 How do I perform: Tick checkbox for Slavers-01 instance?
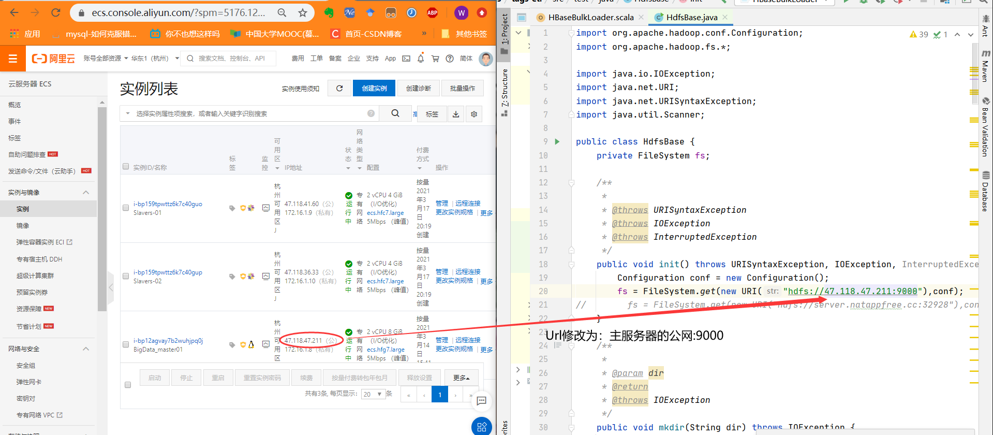pyautogui.click(x=126, y=208)
